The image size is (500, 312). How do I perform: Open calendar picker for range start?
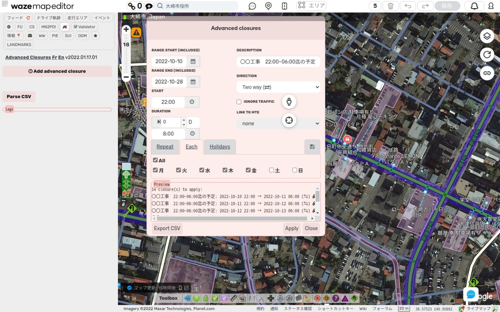193,61
